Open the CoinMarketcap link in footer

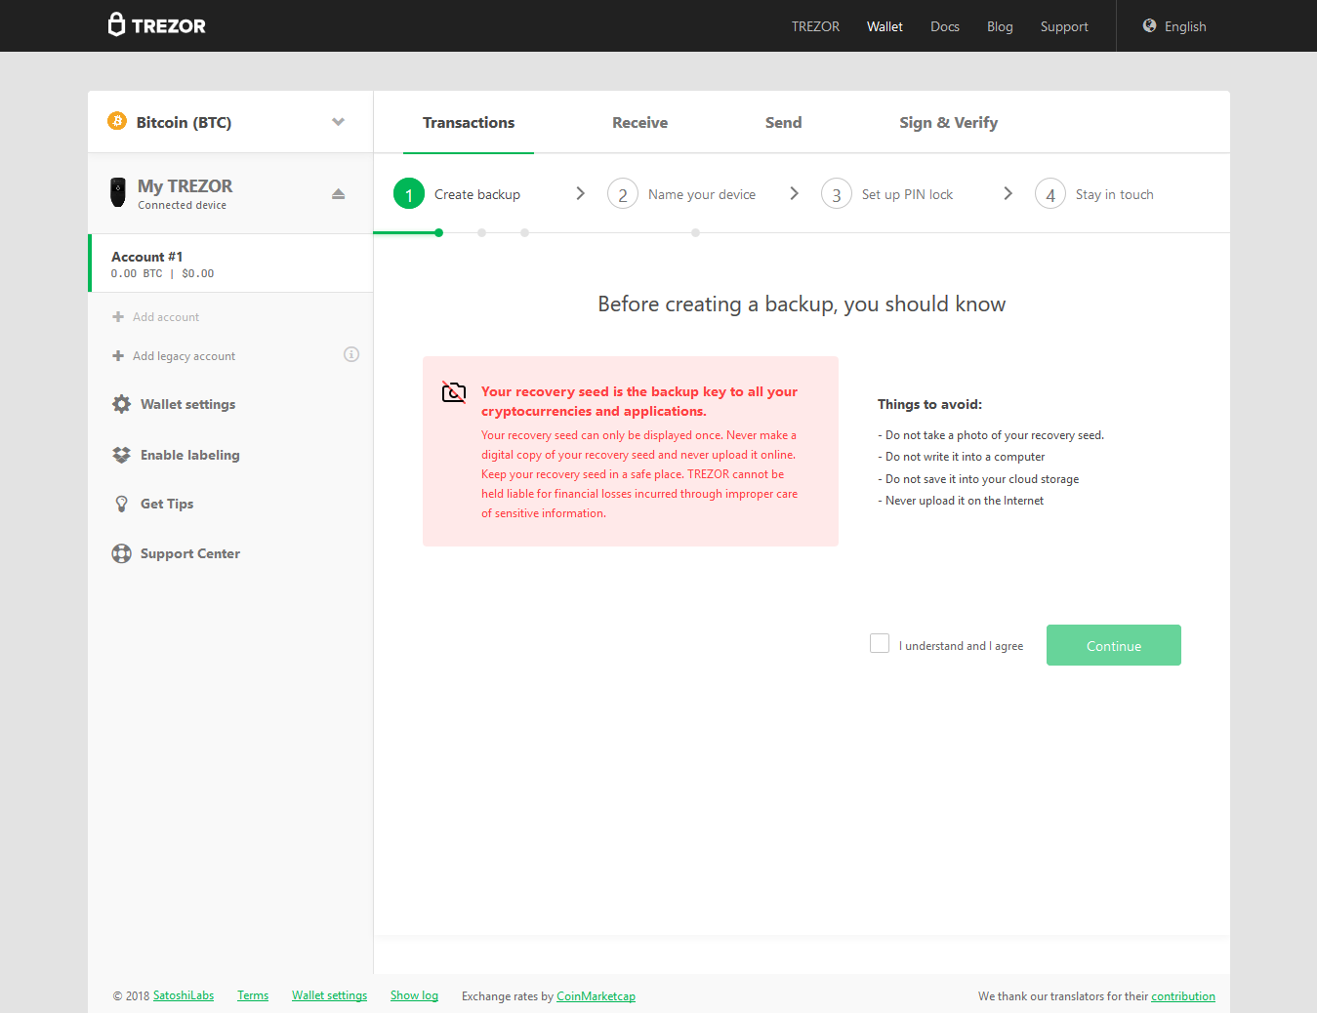(x=596, y=996)
